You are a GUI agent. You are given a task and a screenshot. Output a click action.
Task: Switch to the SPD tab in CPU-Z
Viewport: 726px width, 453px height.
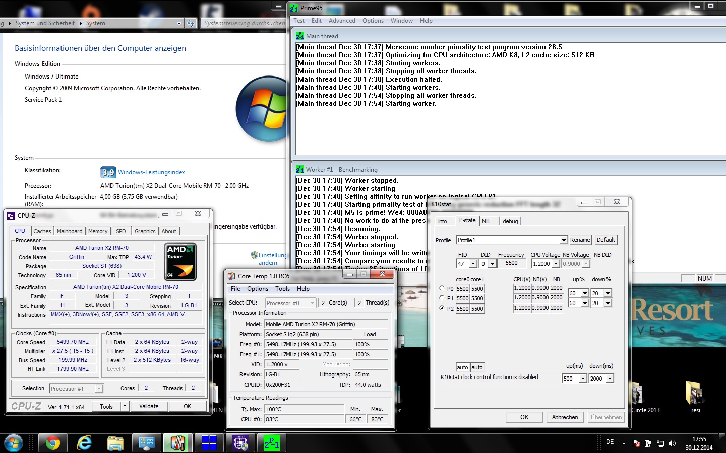121,231
